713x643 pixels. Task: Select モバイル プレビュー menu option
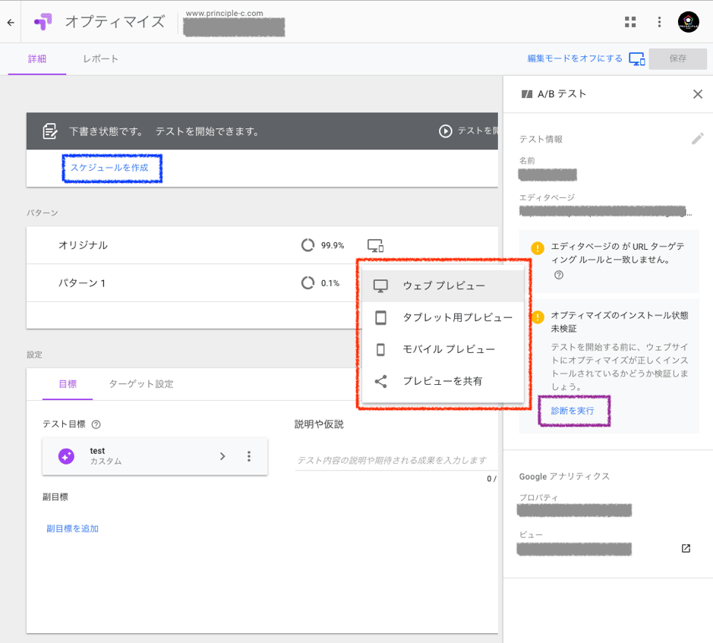click(x=448, y=349)
